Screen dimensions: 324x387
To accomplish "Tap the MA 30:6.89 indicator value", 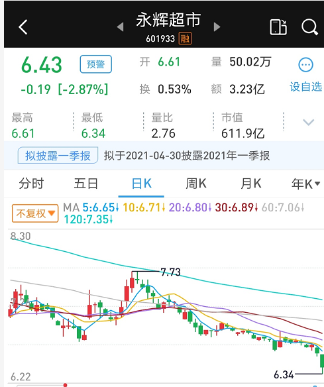I will pos(237,207).
